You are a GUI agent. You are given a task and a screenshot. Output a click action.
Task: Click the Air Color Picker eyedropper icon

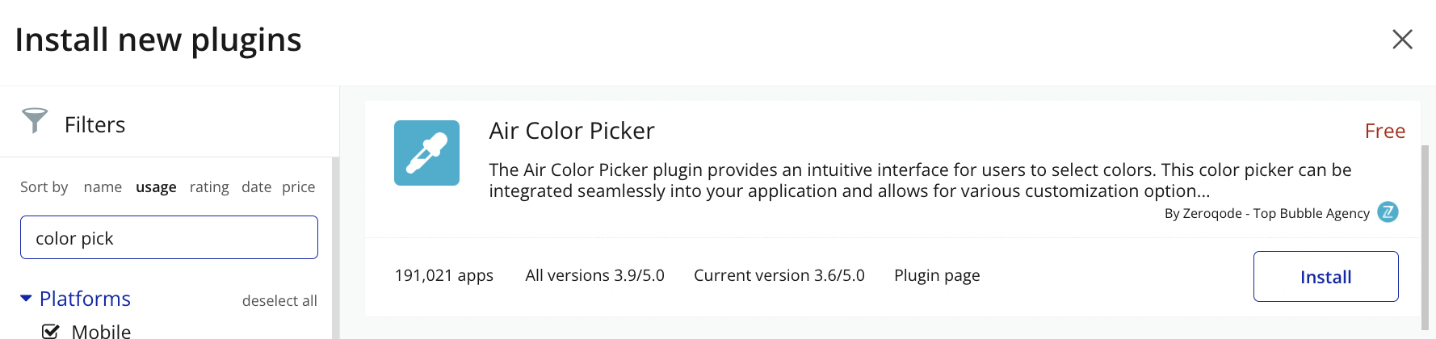pos(426,153)
